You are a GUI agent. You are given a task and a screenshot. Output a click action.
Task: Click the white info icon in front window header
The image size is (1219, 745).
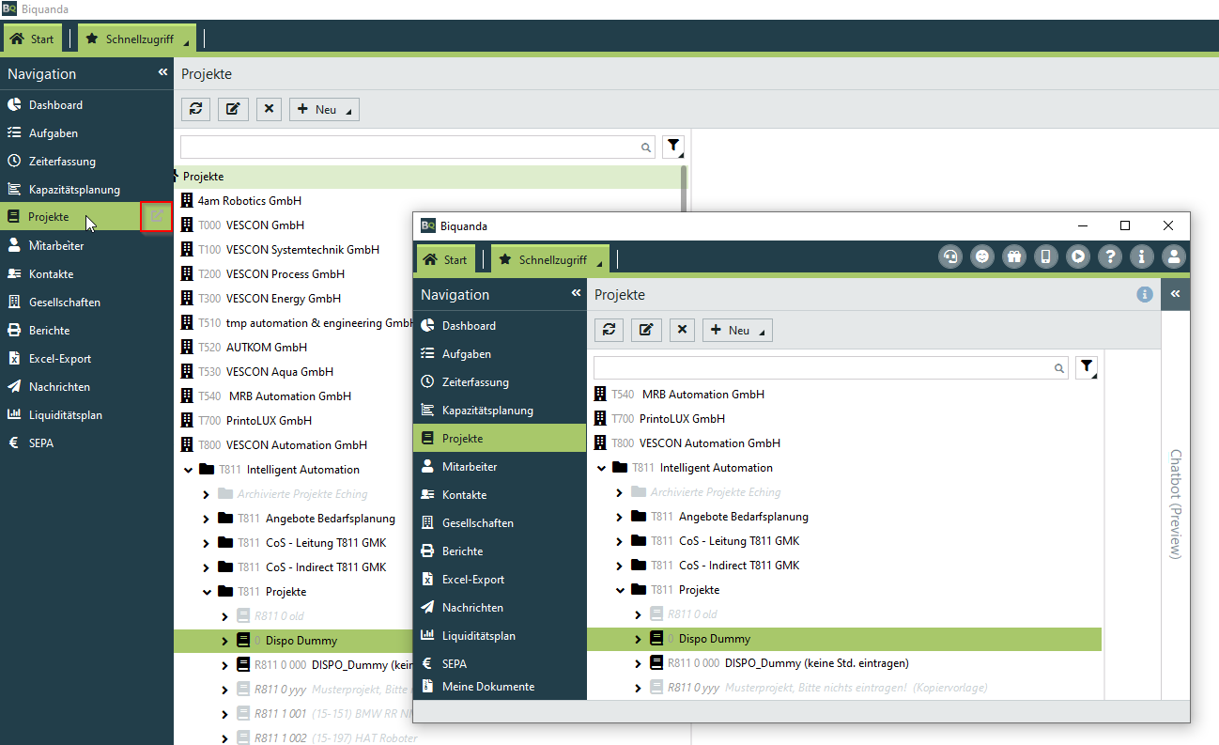click(1142, 256)
